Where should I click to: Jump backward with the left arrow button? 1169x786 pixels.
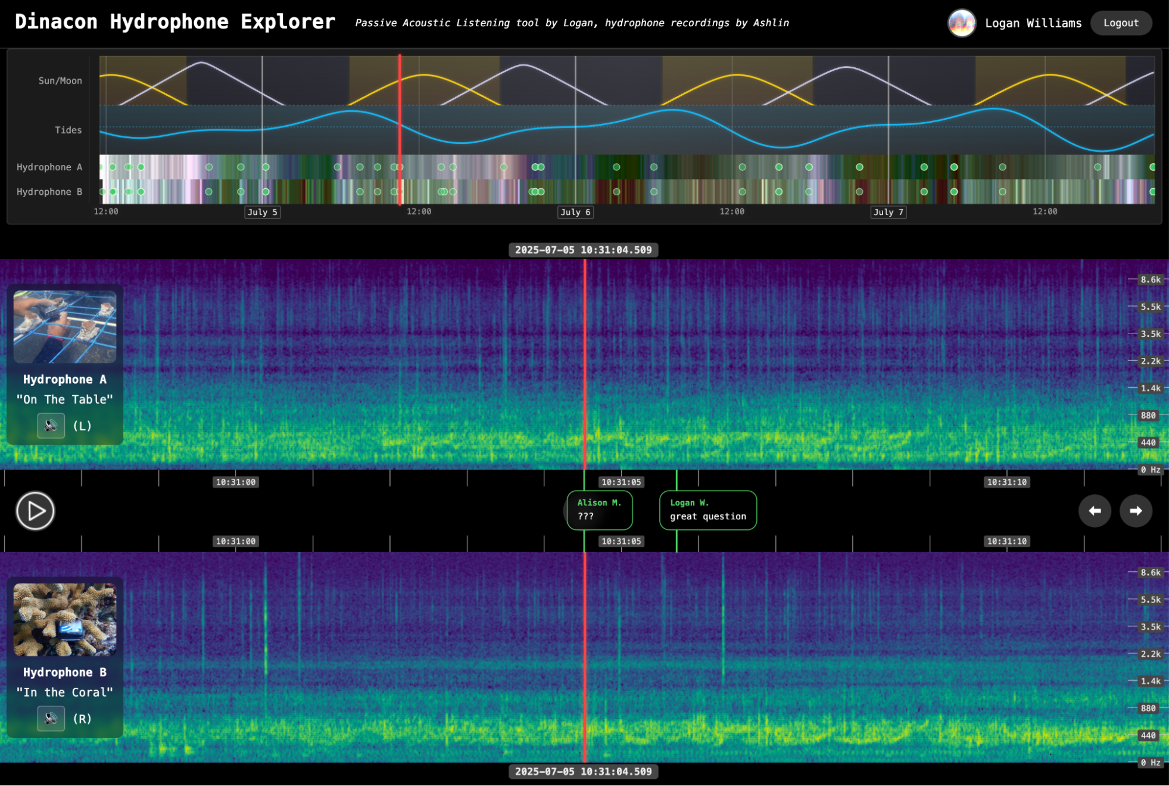click(x=1095, y=511)
